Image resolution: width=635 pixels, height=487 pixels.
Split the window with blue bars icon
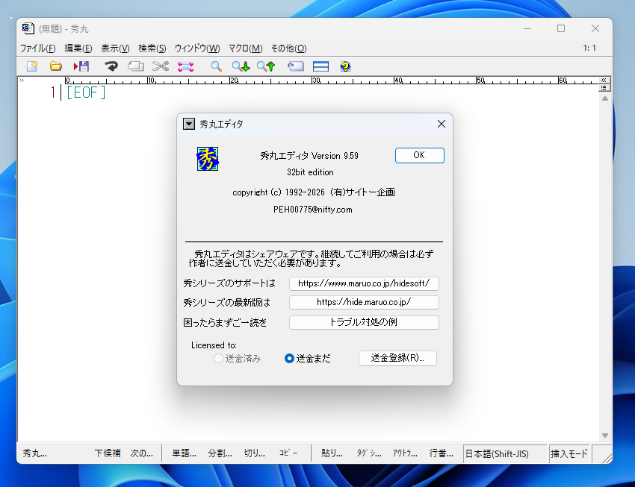320,66
